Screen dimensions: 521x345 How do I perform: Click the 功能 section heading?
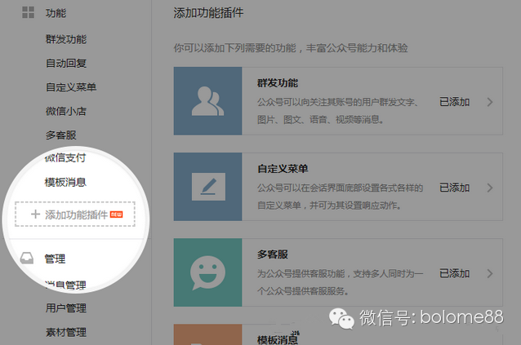pyautogui.click(x=56, y=13)
